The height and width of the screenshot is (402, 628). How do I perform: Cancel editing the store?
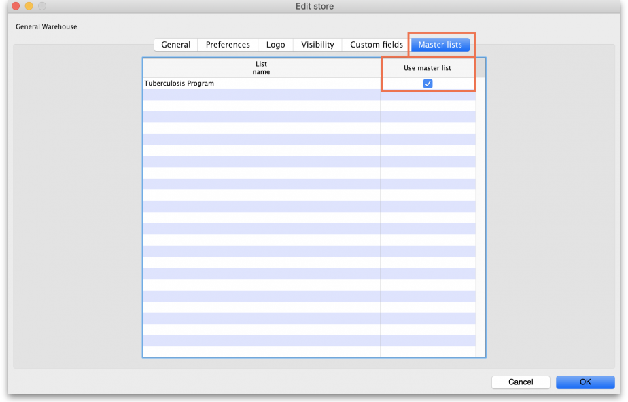click(520, 382)
